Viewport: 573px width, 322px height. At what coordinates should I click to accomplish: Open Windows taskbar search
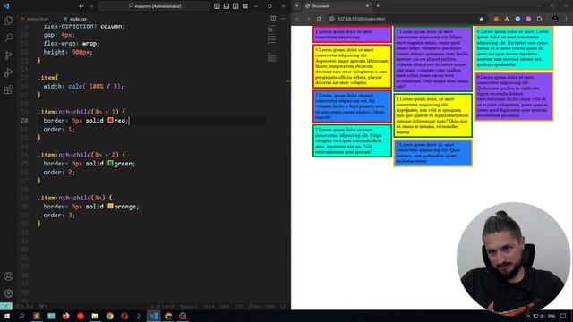click(21, 316)
